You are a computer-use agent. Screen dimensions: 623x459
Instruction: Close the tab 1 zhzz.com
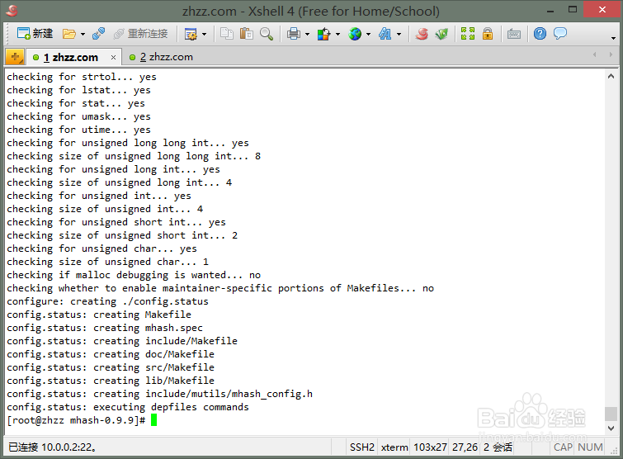click(x=114, y=58)
